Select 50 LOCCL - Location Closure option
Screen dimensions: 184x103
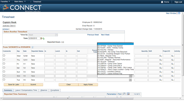(x=109, y=72)
